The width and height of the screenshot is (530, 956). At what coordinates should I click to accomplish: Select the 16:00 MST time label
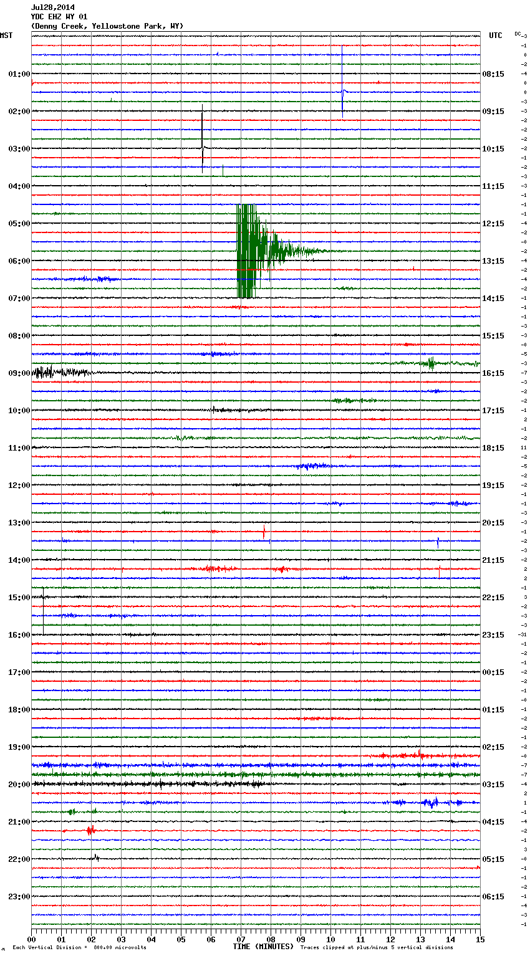pos(19,635)
